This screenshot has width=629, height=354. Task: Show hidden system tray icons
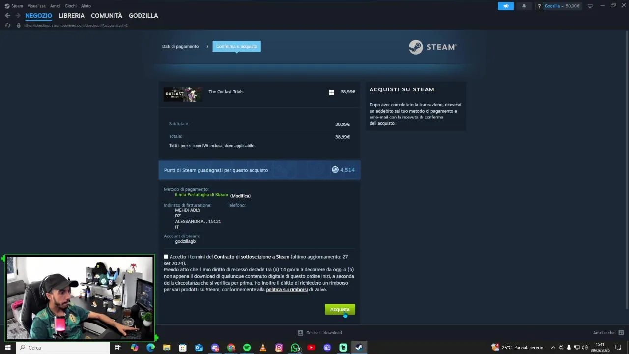click(553, 348)
